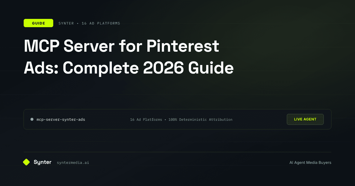Select the mcp-server-synter-ads text
The image size is (355, 186).
click(x=61, y=120)
